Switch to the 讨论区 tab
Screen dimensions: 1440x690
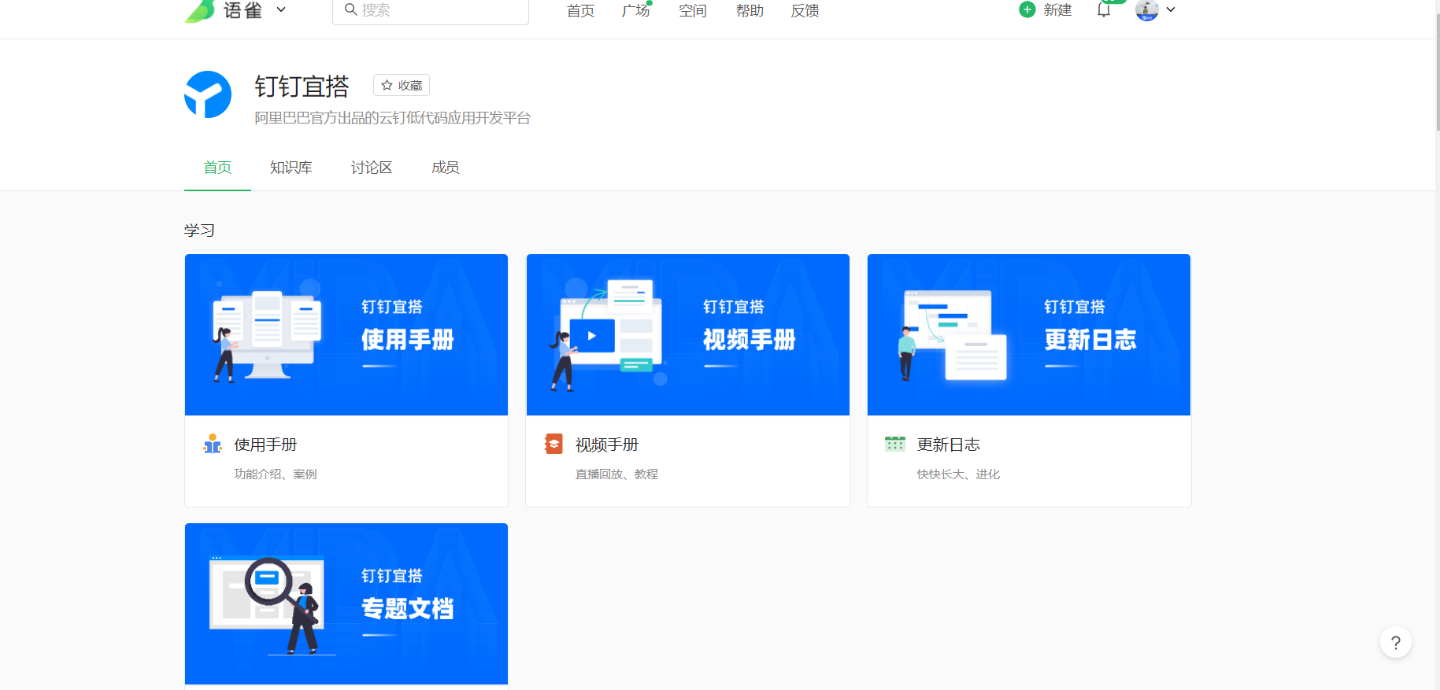pos(372,168)
